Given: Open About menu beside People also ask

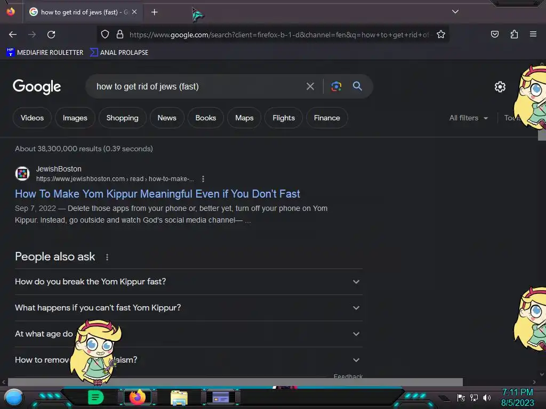Looking at the screenshot, I should point(107,257).
